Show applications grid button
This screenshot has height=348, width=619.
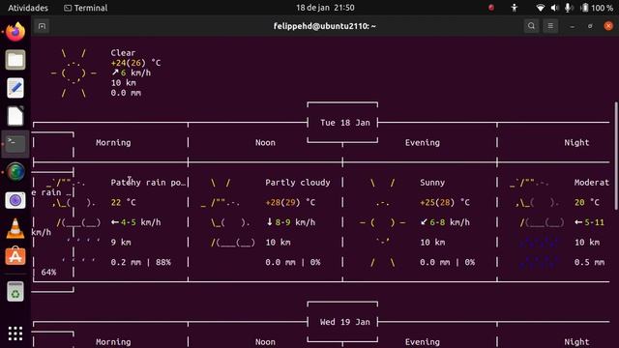point(15,333)
